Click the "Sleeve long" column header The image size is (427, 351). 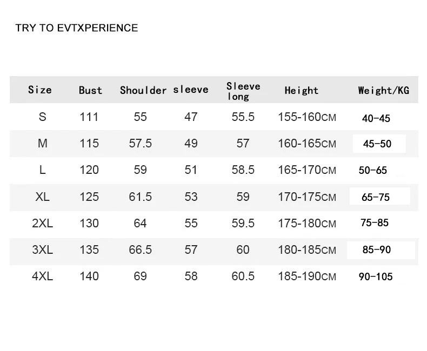click(x=243, y=91)
